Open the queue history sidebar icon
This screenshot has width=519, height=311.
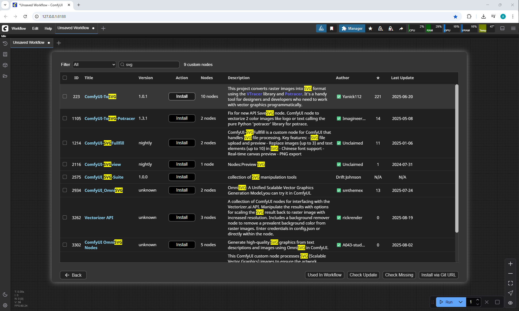5,44
